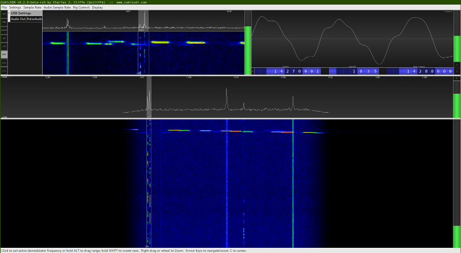Click the bandwidth readout 1035
Image resolution: width=461 pixels, height=253 pixels.
(x=364, y=71)
